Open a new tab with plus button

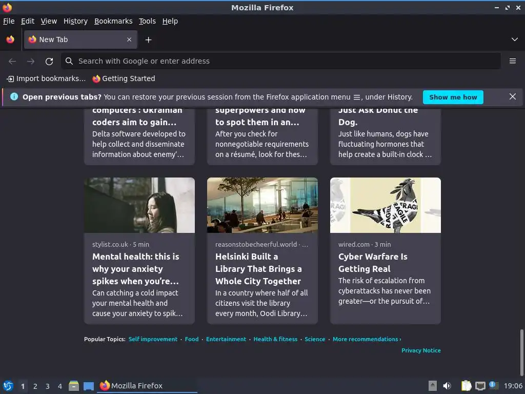(148, 40)
